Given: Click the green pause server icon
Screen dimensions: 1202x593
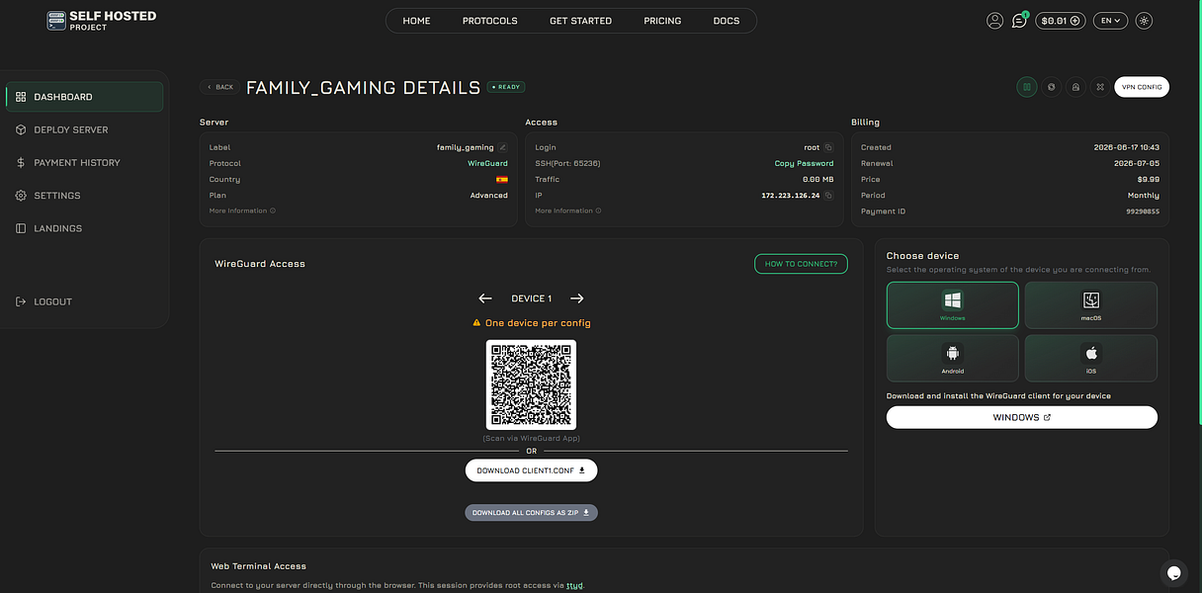Looking at the screenshot, I should (1027, 87).
